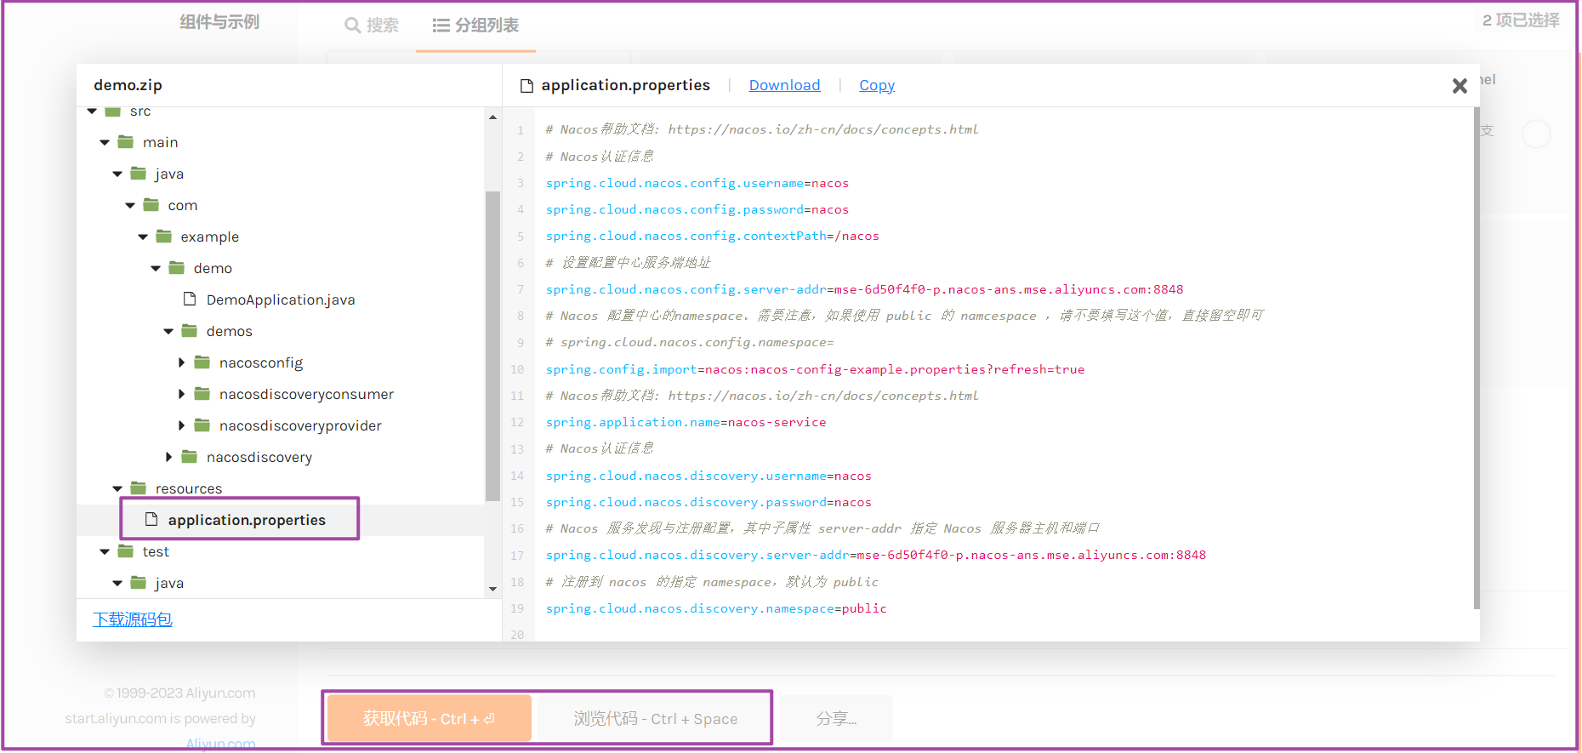Expand the nacosdiscoveryprovider folder

coord(181,425)
